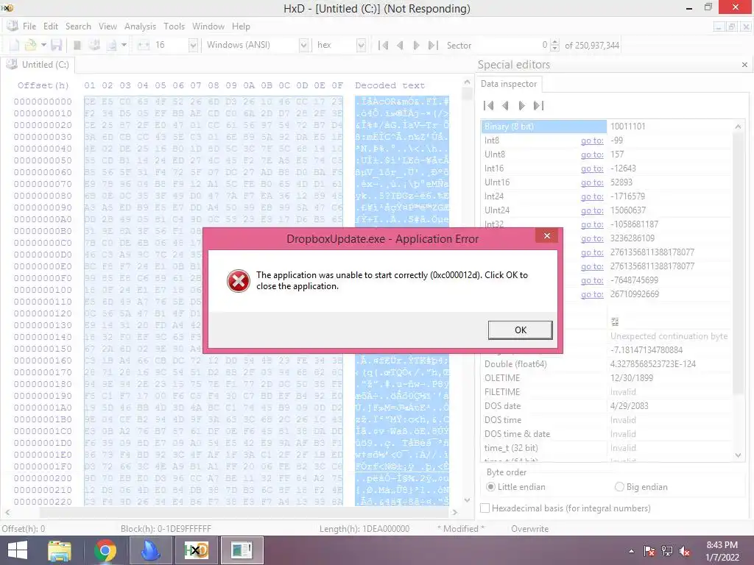Click the Open disk toolbar icon
Screen dimensions: 754x565
(x=94, y=45)
